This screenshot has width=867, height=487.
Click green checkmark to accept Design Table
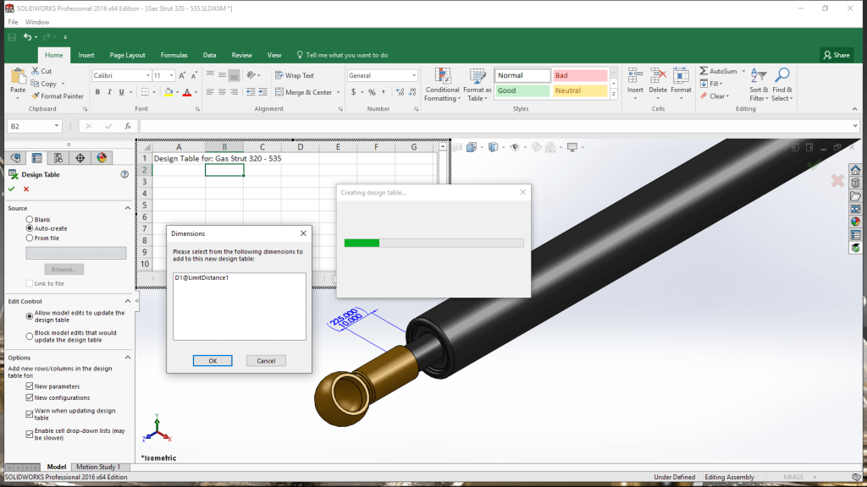click(x=12, y=189)
